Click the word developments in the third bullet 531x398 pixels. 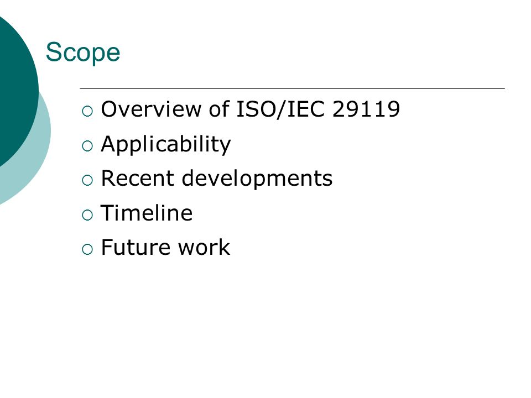[x=257, y=179]
